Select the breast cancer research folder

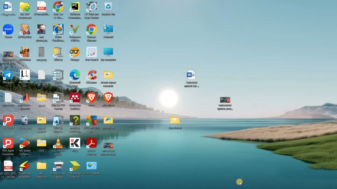[x=108, y=79]
